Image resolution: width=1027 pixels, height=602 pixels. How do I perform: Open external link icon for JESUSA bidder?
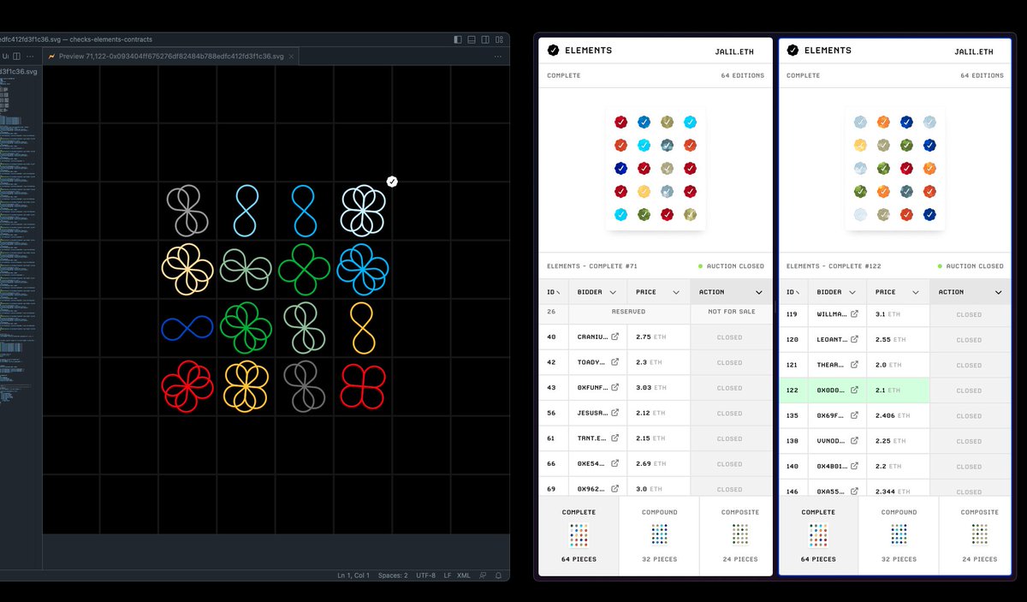[614, 413]
